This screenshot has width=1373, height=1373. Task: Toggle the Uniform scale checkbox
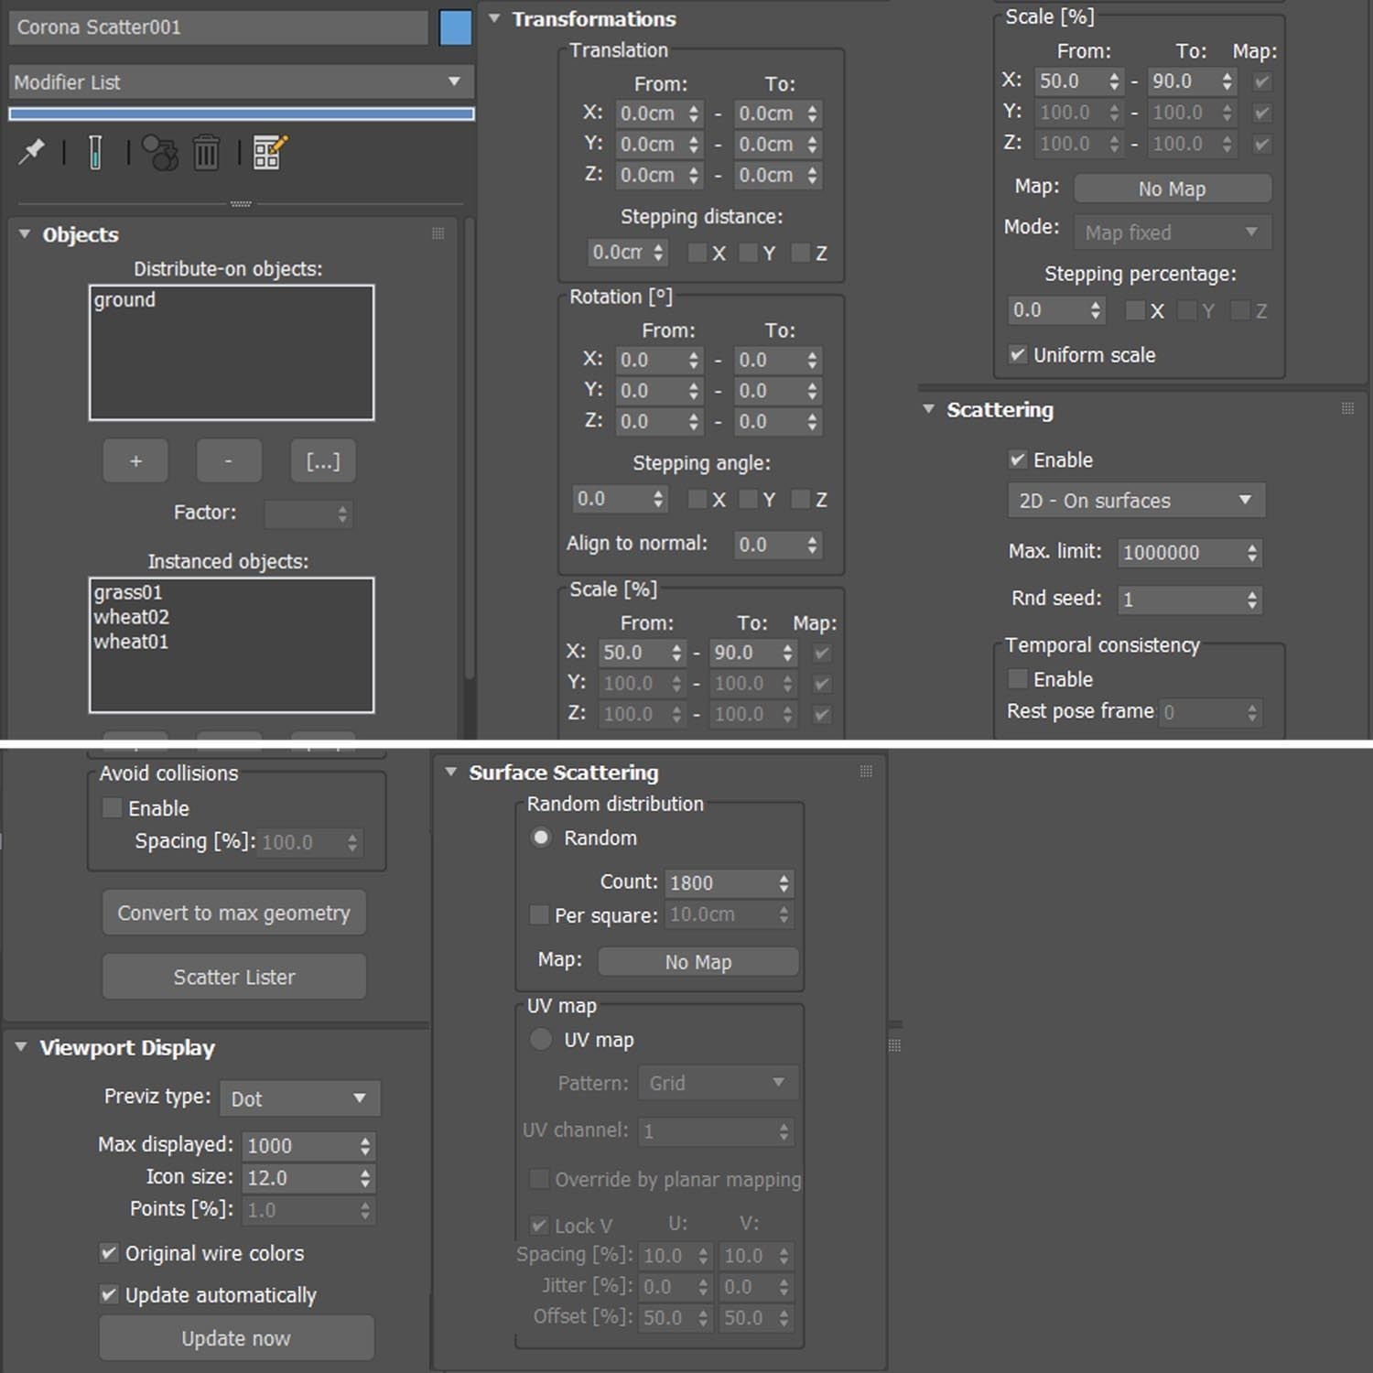tap(1017, 355)
